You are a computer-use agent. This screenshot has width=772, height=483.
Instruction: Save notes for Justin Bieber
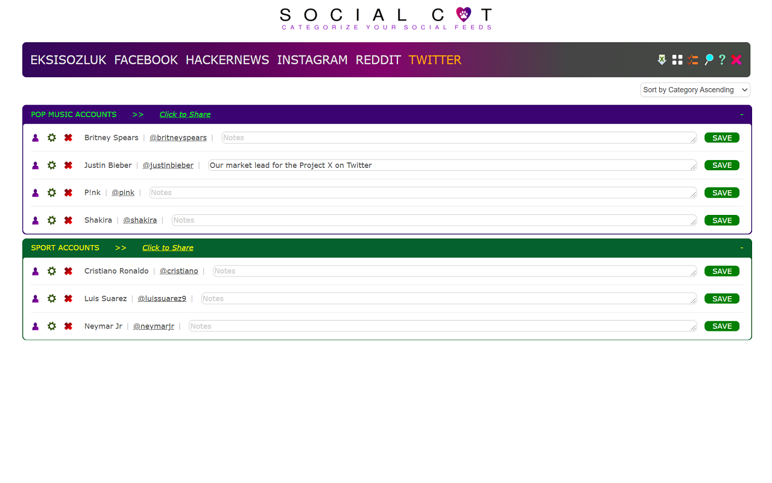click(x=722, y=165)
